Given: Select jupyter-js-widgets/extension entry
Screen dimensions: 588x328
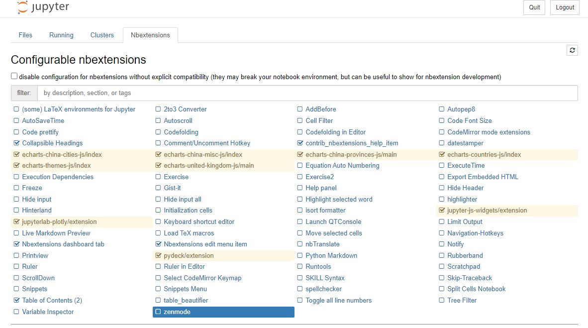Looking at the screenshot, I should 487,211.
